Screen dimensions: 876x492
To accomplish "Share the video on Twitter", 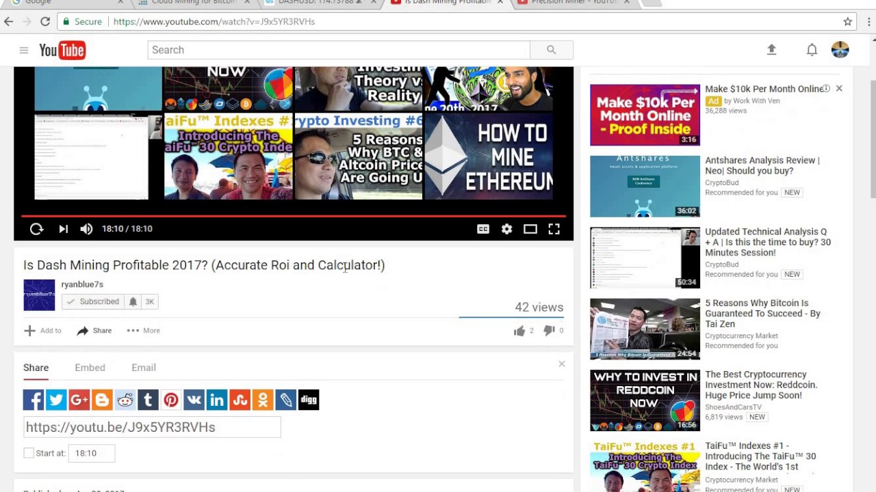I will pyautogui.click(x=56, y=400).
